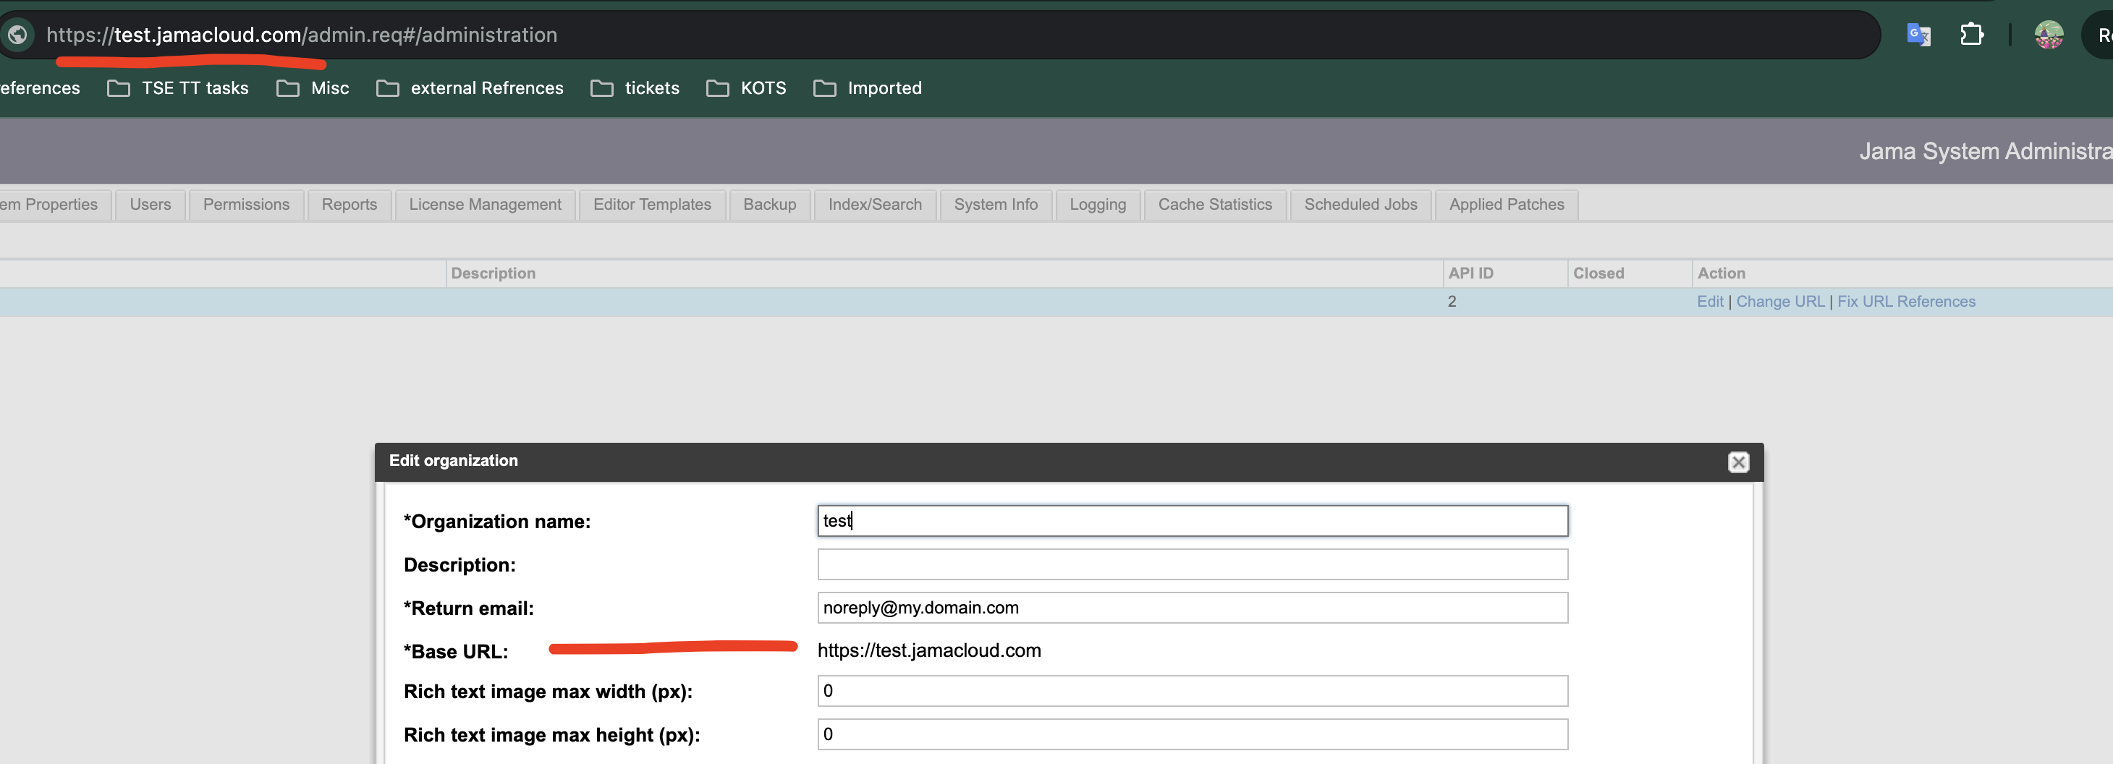Click the browser address bar URL
This screenshot has width=2113, height=764.
pos(301,35)
